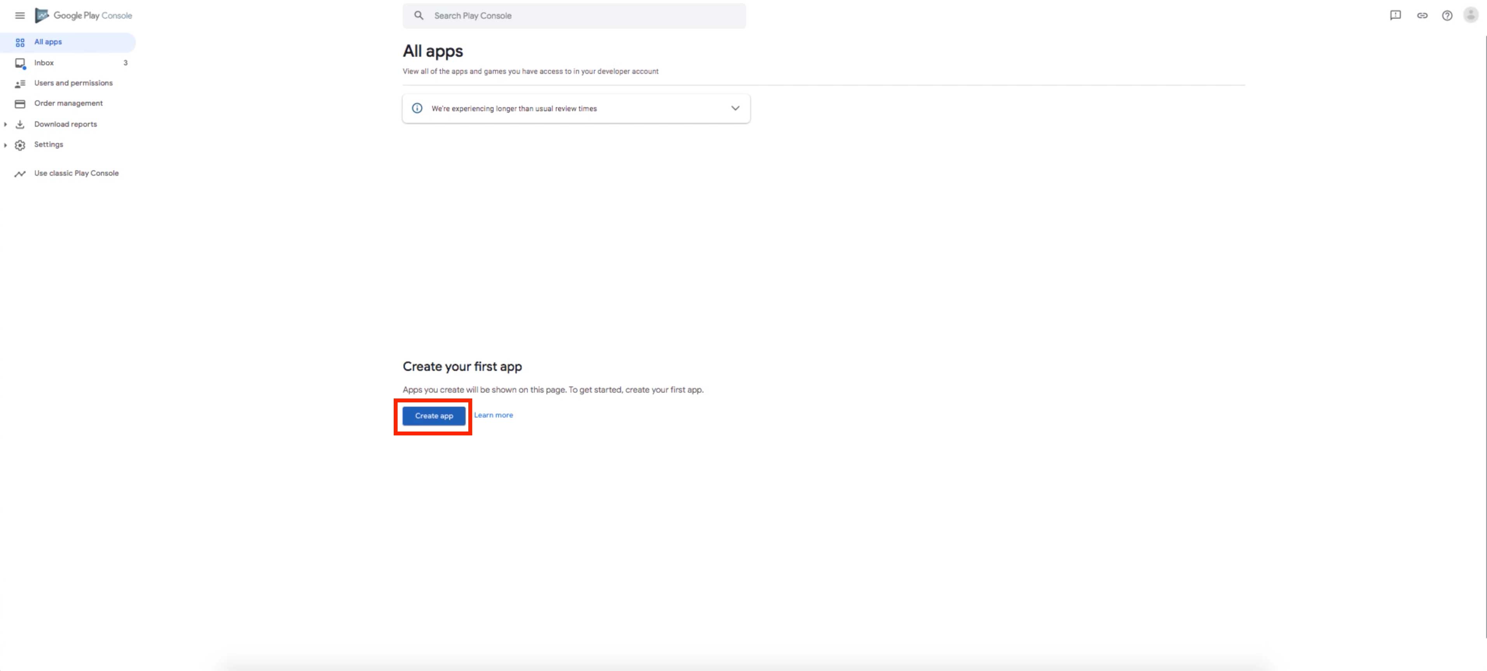Expand the Settings submenu arrow
This screenshot has height=671, width=1487.
point(5,145)
